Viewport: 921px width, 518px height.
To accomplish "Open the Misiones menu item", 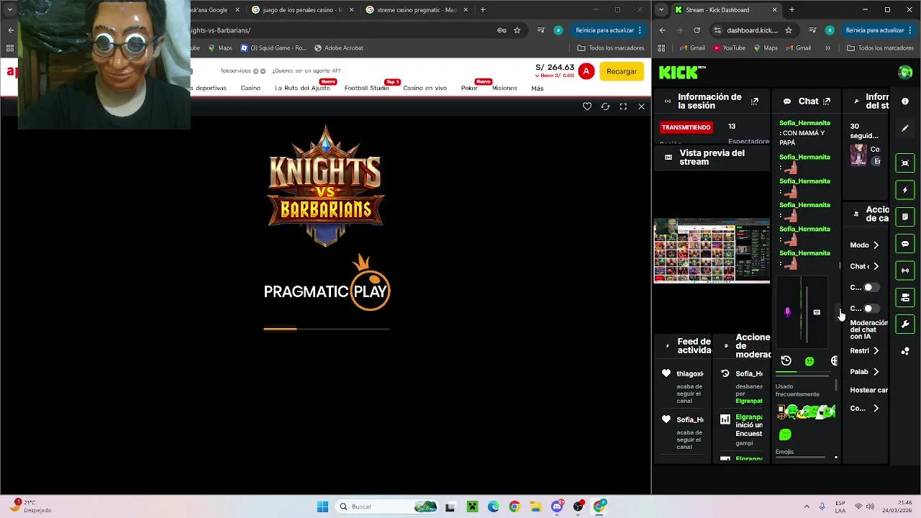I will (504, 88).
